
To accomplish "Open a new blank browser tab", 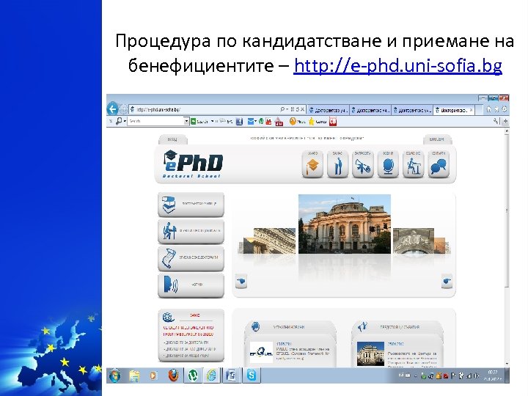I will pyautogui.click(x=480, y=110).
